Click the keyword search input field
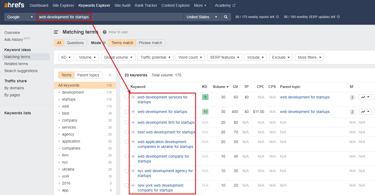Viewport: 375px width, 195px height. (x=110, y=17)
